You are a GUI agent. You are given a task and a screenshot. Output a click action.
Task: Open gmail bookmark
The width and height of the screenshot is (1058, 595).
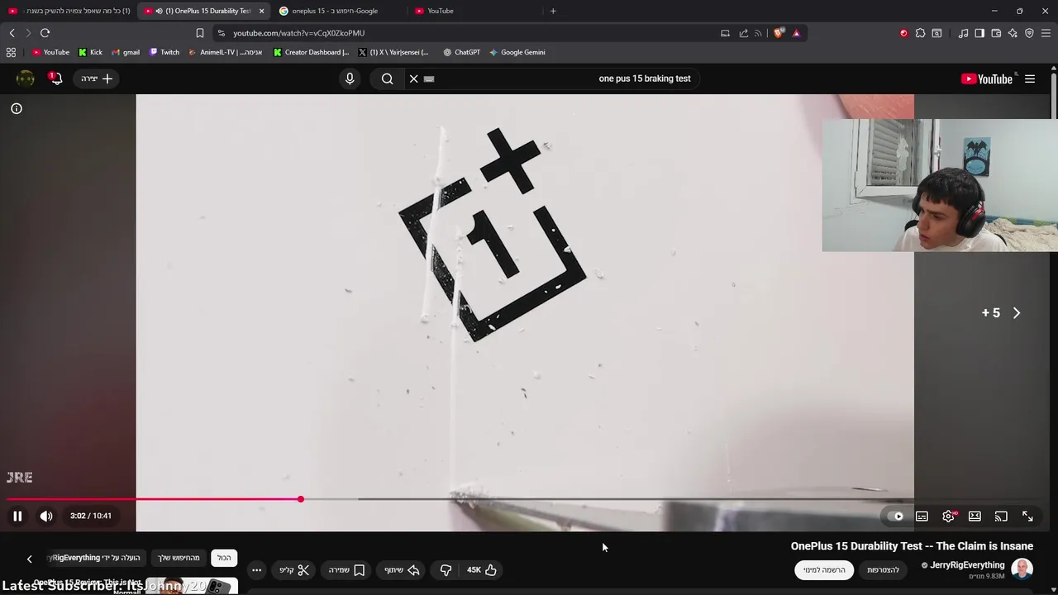click(126, 52)
